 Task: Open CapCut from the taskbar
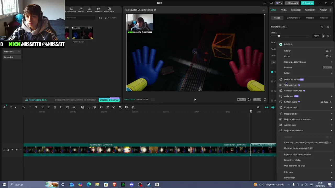point(157,185)
